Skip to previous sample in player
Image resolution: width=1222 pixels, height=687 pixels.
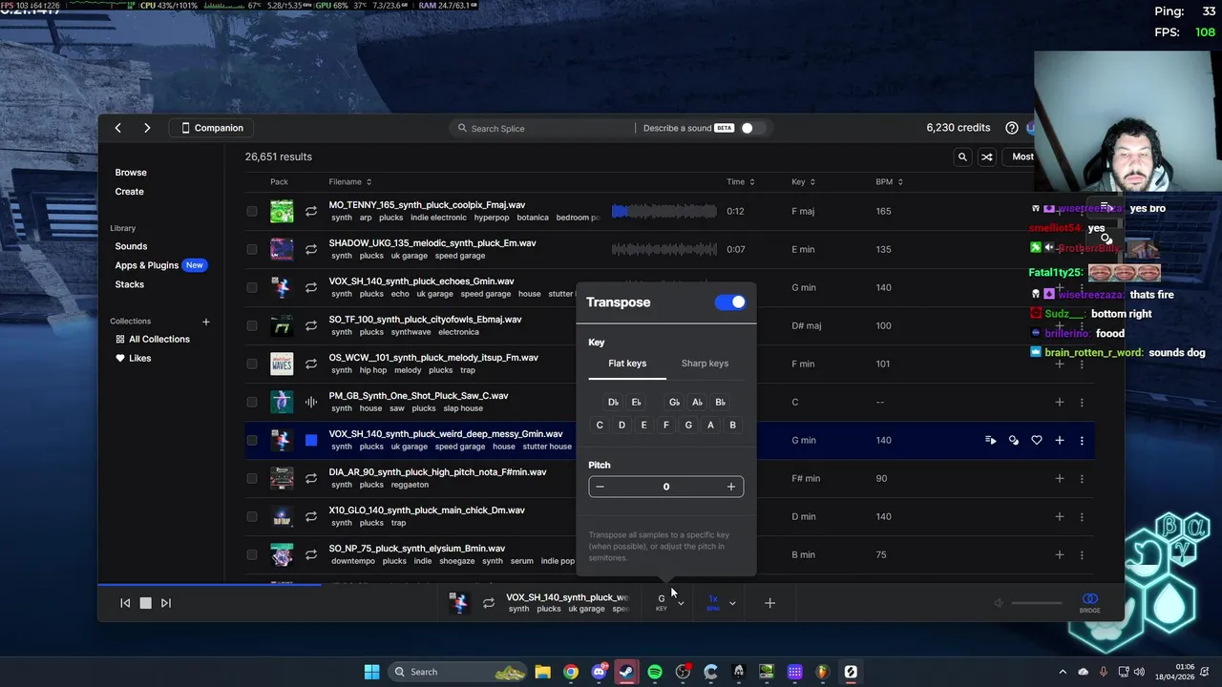pos(125,603)
